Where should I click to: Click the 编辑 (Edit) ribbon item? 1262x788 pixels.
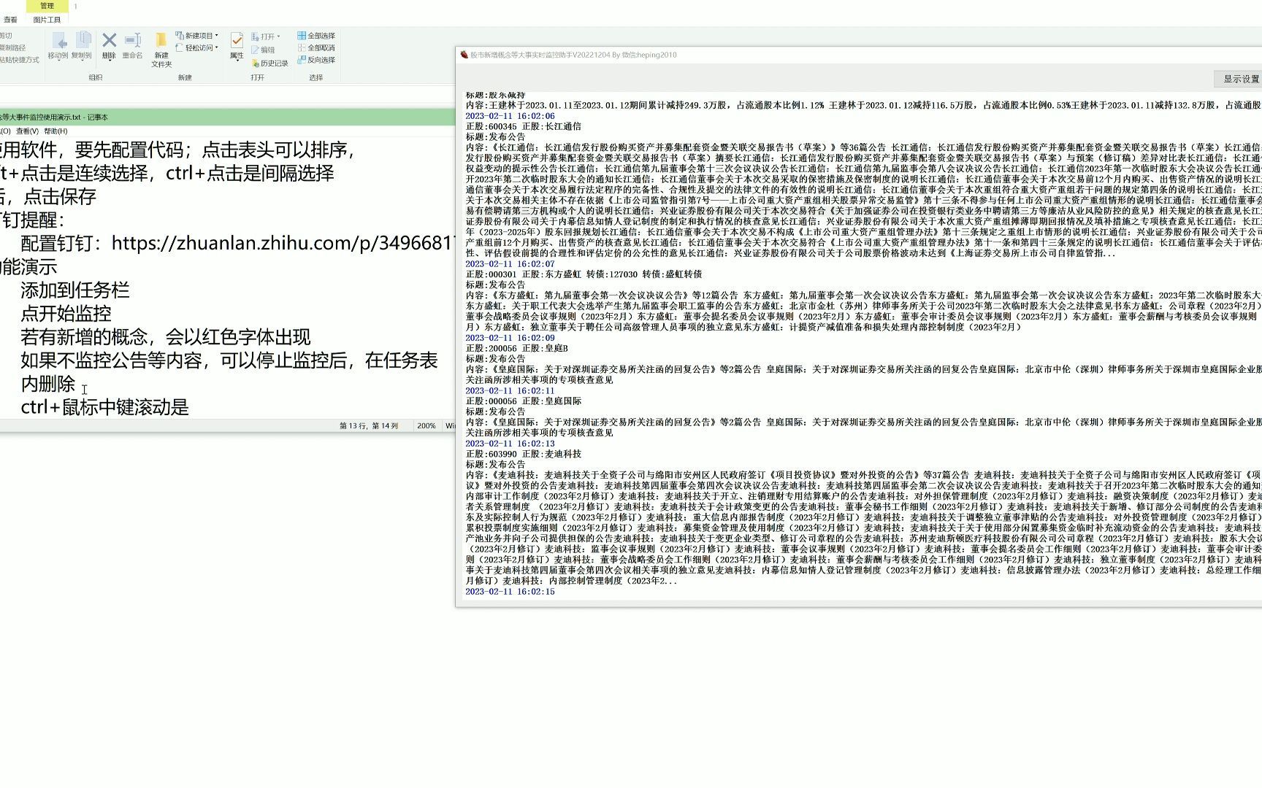tap(263, 50)
